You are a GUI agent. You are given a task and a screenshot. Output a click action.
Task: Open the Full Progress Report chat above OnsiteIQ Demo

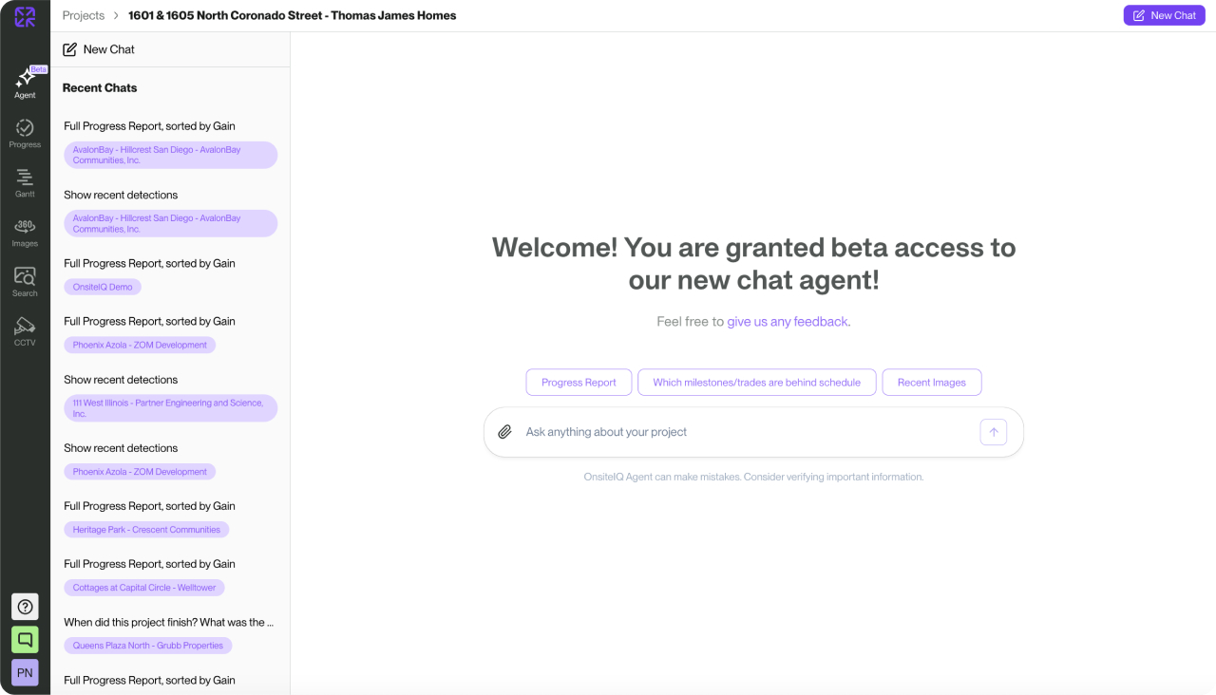149,263
